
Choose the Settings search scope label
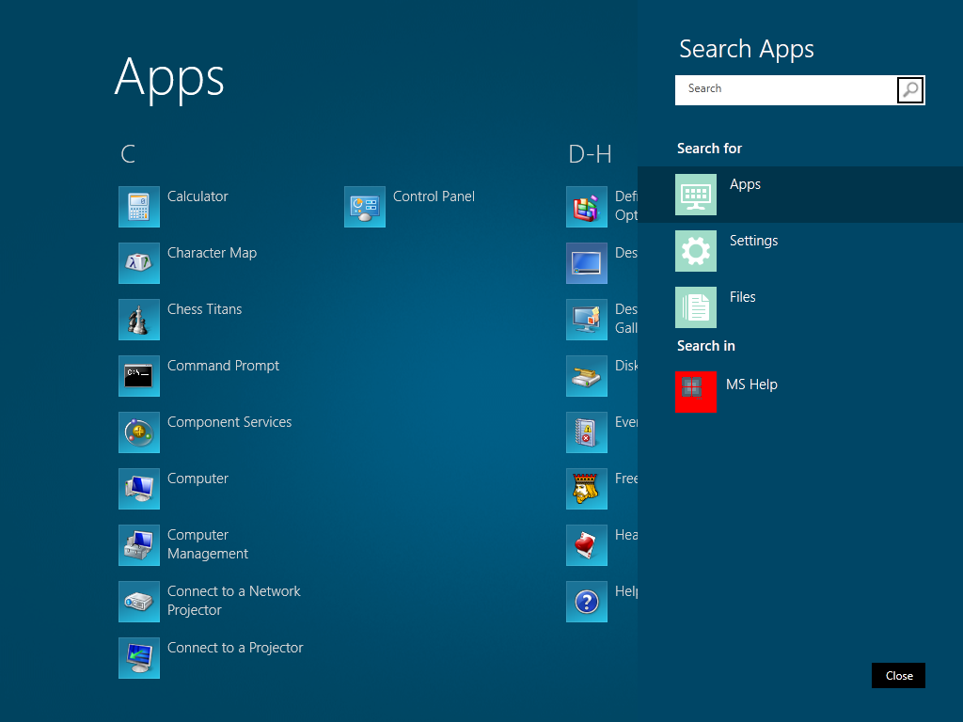pyautogui.click(x=753, y=241)
